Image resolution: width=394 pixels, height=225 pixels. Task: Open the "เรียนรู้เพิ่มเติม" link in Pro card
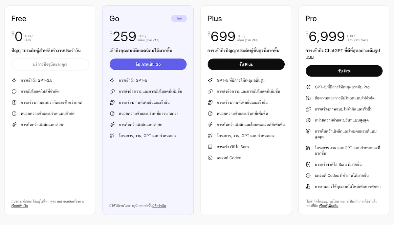[x=329, y=206]
